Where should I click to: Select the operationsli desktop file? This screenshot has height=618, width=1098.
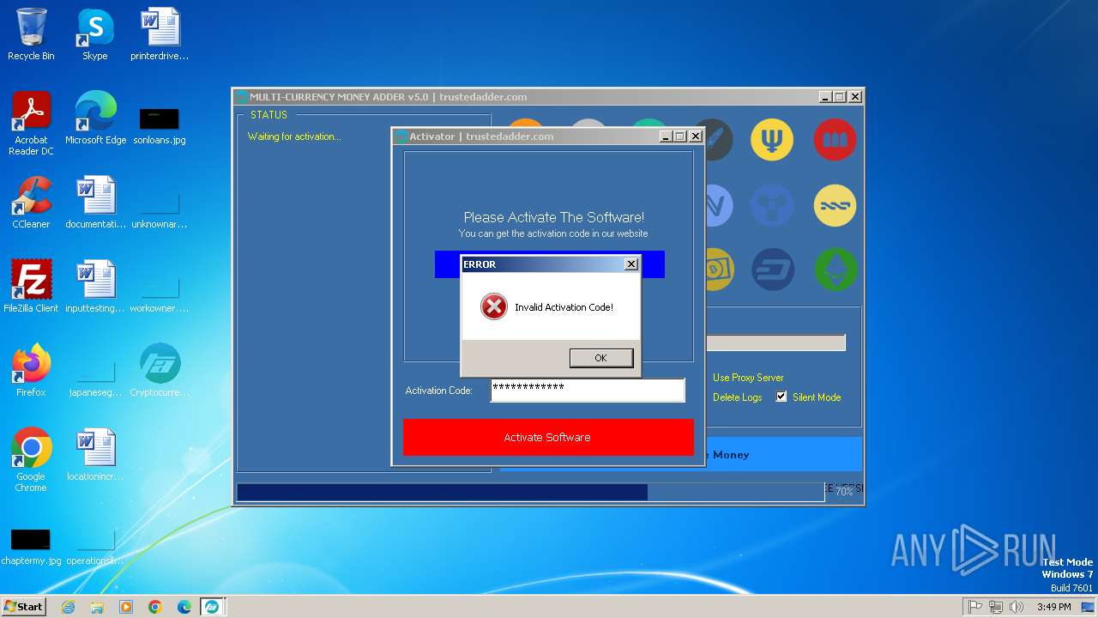pyautogui.click(x=95, y=548)
